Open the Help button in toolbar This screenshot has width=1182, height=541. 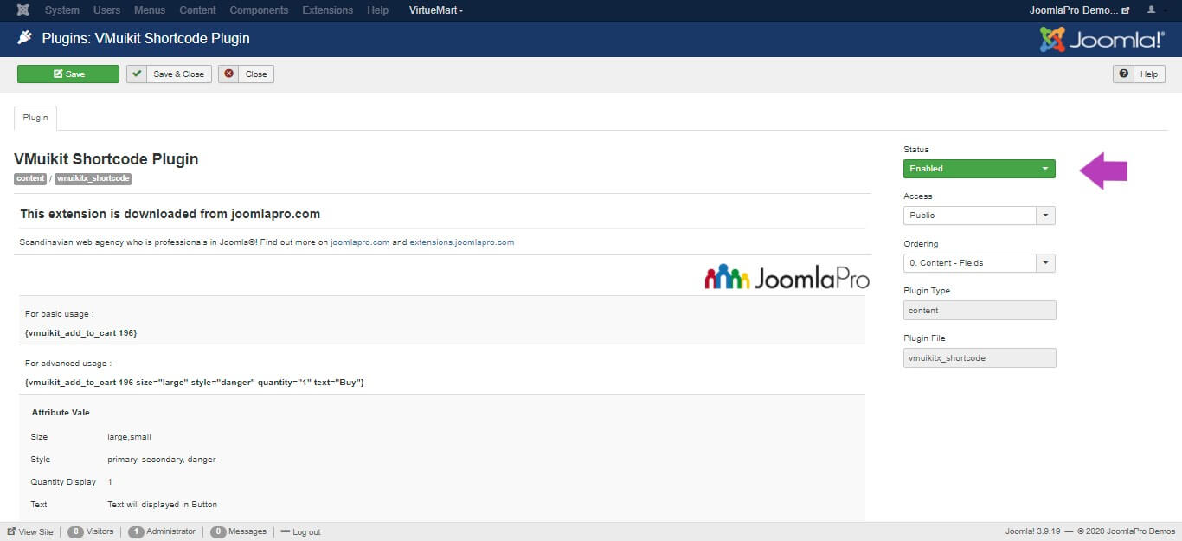1139,74
